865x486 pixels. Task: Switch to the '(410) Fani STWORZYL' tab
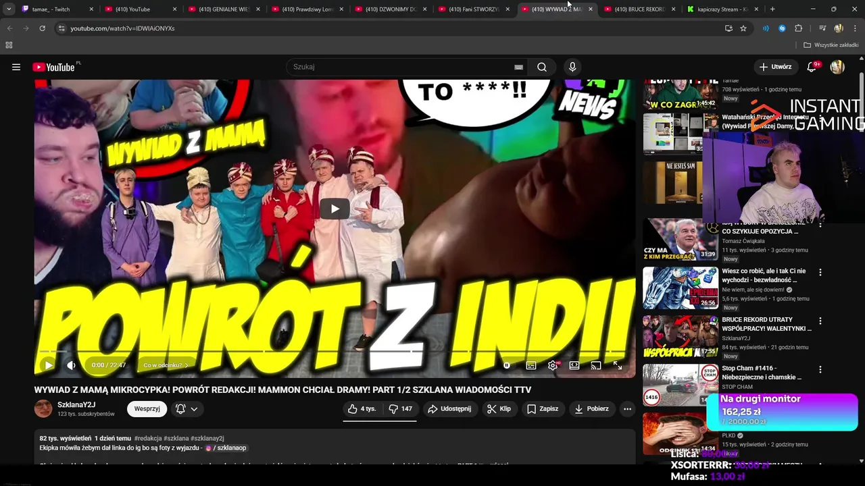point(473,9)
